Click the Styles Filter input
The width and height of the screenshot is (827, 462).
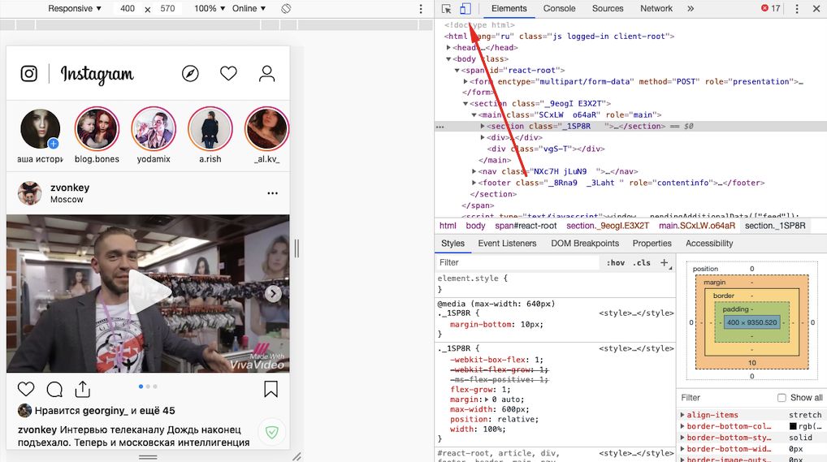(x=518, y=262)
